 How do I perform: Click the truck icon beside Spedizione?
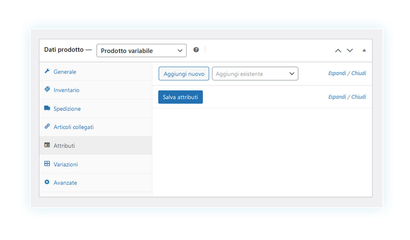[x=47, y=108]
